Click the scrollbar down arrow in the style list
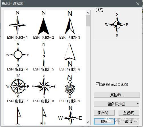The width and height of the screenshot is (143, 127). [88, 122]
